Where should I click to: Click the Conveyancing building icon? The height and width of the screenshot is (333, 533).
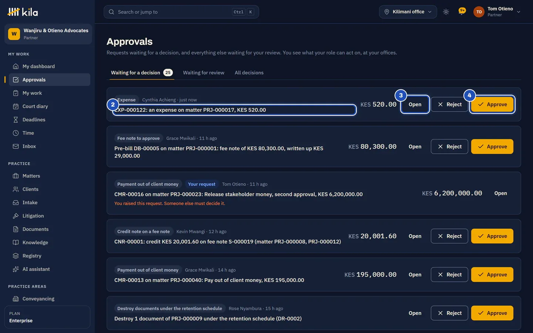16,299
